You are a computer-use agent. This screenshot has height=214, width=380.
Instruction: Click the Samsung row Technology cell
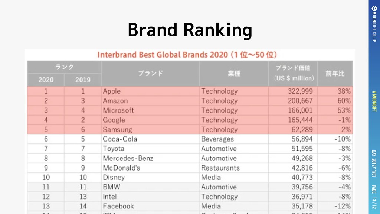click(x=234, y=130)
